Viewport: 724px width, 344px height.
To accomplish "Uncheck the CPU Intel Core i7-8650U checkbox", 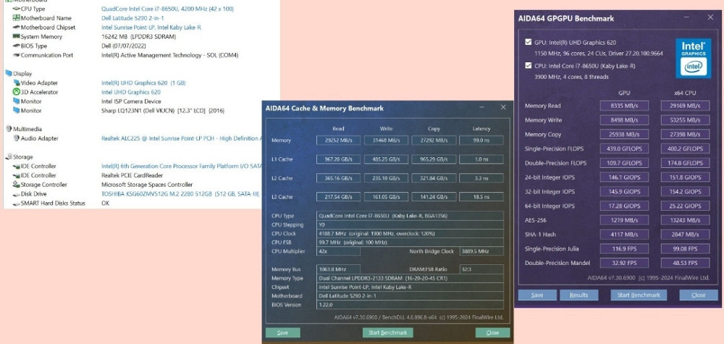I will click(x=527, y=66).
